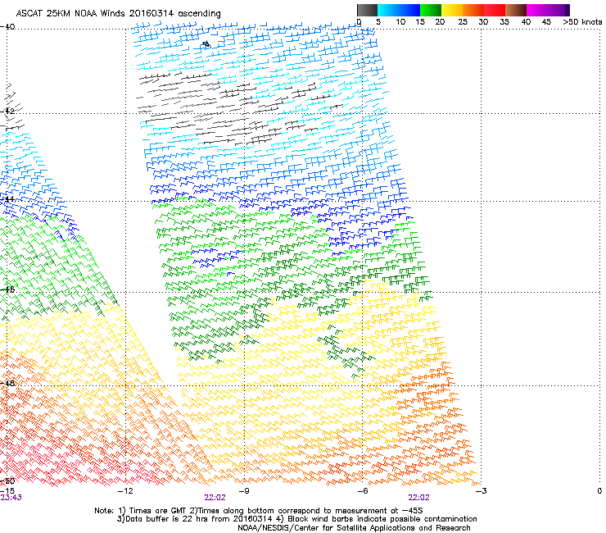Viewport: 606px width, 533px height.
Task: Click the '35' legend label under the color bar
Action: pyautogui.click(x=504, y=22)
